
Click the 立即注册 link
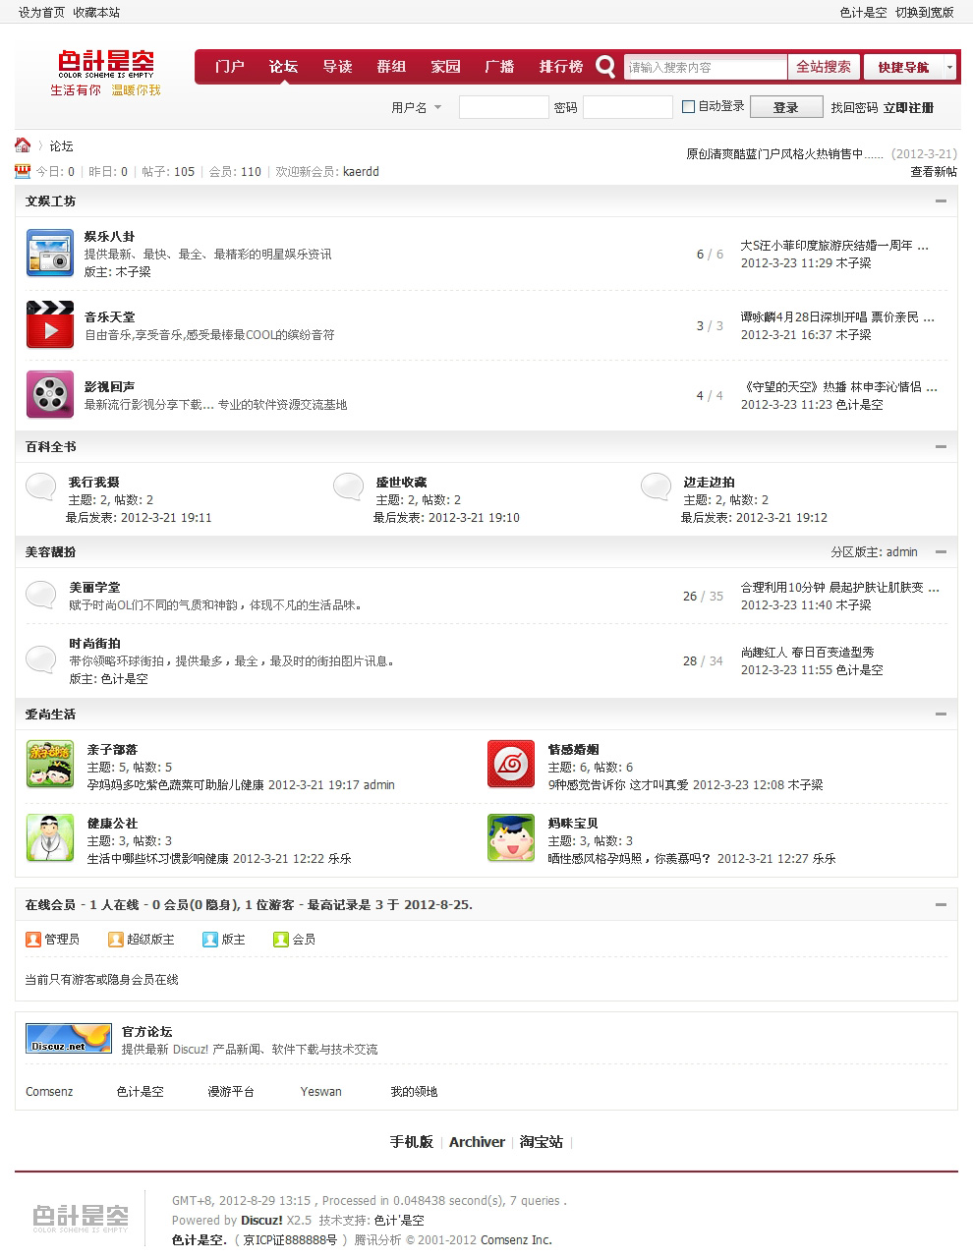(908, 108)
